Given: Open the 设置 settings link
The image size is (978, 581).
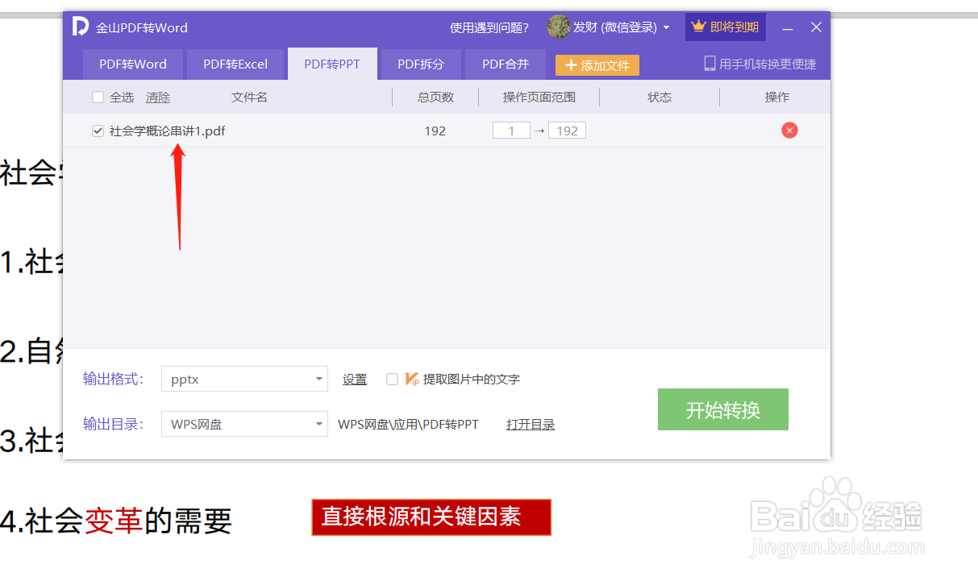Looking at the screenshot, I should click(355, 380).
